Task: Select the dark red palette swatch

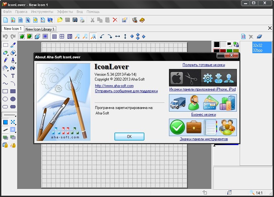Action: [x=223, y=51]
